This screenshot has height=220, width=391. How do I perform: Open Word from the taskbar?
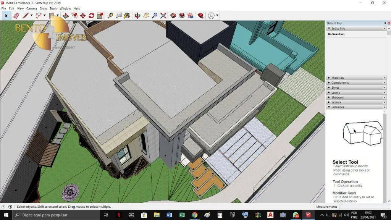tap(169, 215)
